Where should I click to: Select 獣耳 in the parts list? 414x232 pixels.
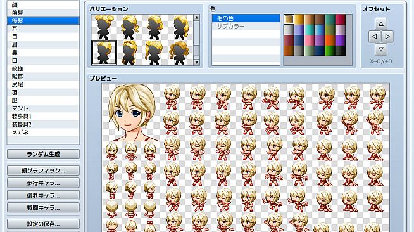pyautogui.click(x=43, y=76)
